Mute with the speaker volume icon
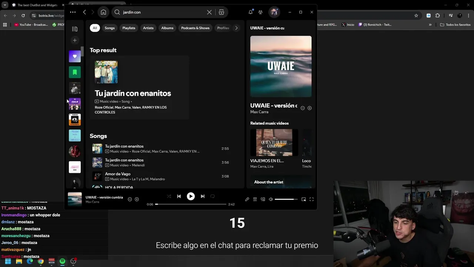This screenshot has height=267, width=474. (x=271, y=199)
